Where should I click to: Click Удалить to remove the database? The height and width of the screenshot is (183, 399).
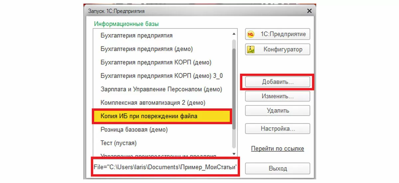point(278,111)
